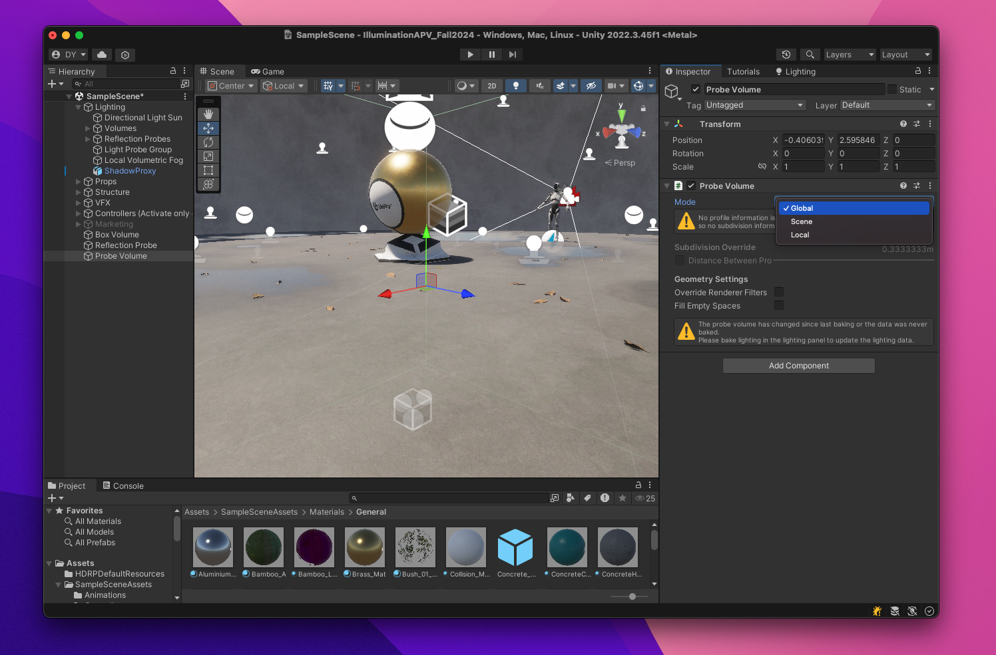Enable Override Renderer Filters checkbox
Viewport: 996px width, 655px height.
779,292
